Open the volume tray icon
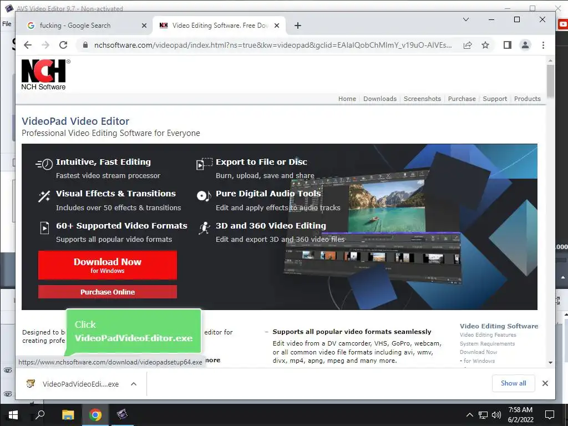 496,415
